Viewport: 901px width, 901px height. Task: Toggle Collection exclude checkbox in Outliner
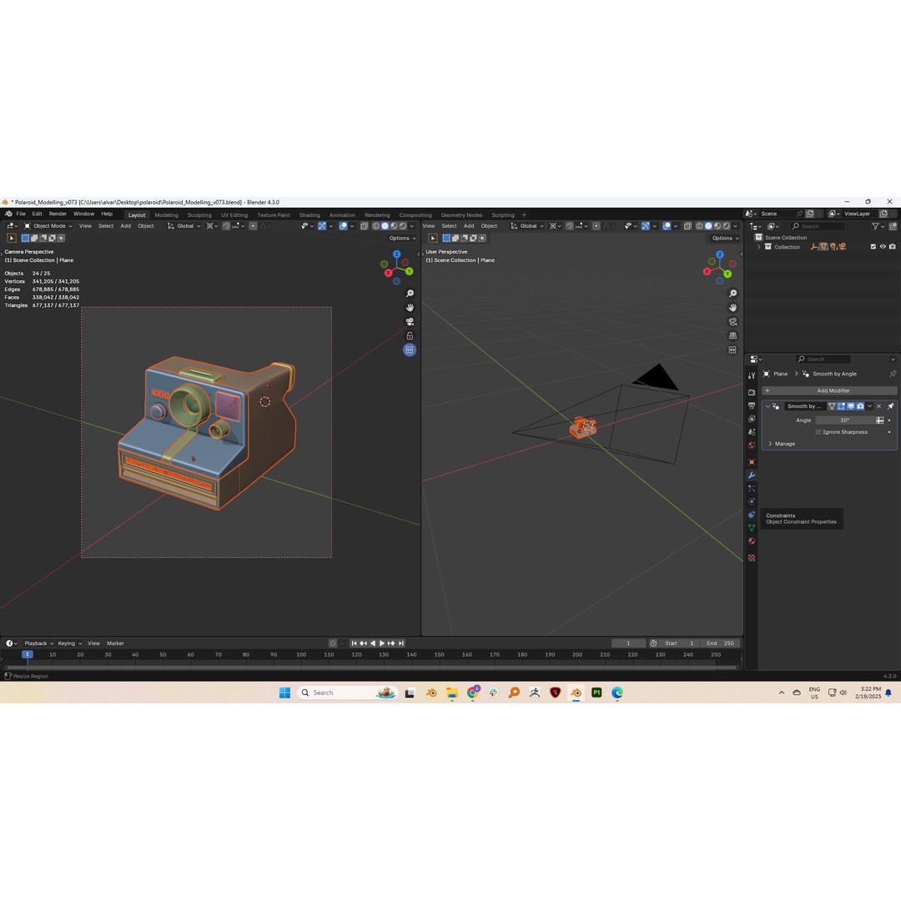(873, 247)
